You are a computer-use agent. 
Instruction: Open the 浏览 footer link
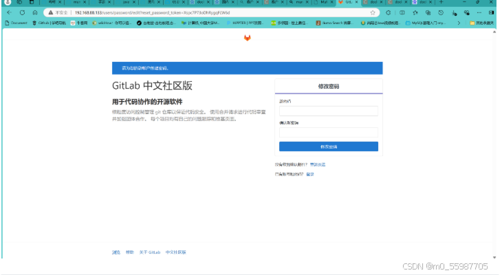(x=116, y=252)
